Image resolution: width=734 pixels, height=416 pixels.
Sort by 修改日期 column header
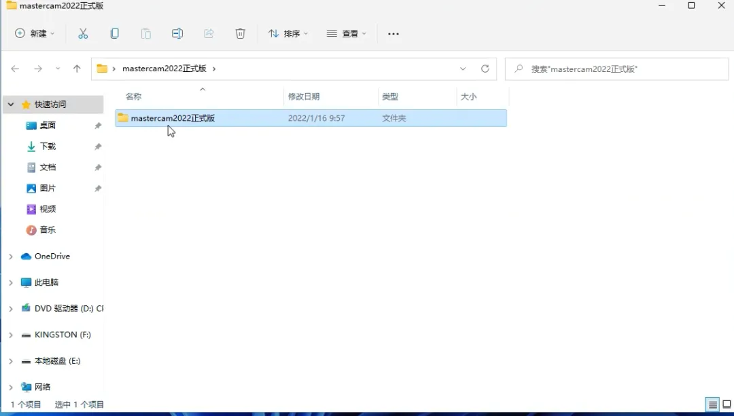(x=304, y=96)
